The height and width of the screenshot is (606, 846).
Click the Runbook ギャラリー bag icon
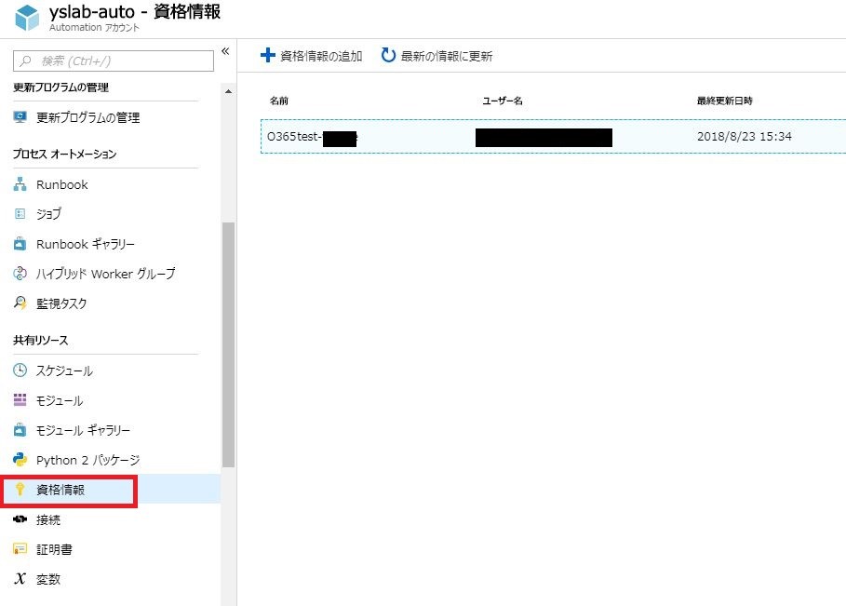point(20,244)
